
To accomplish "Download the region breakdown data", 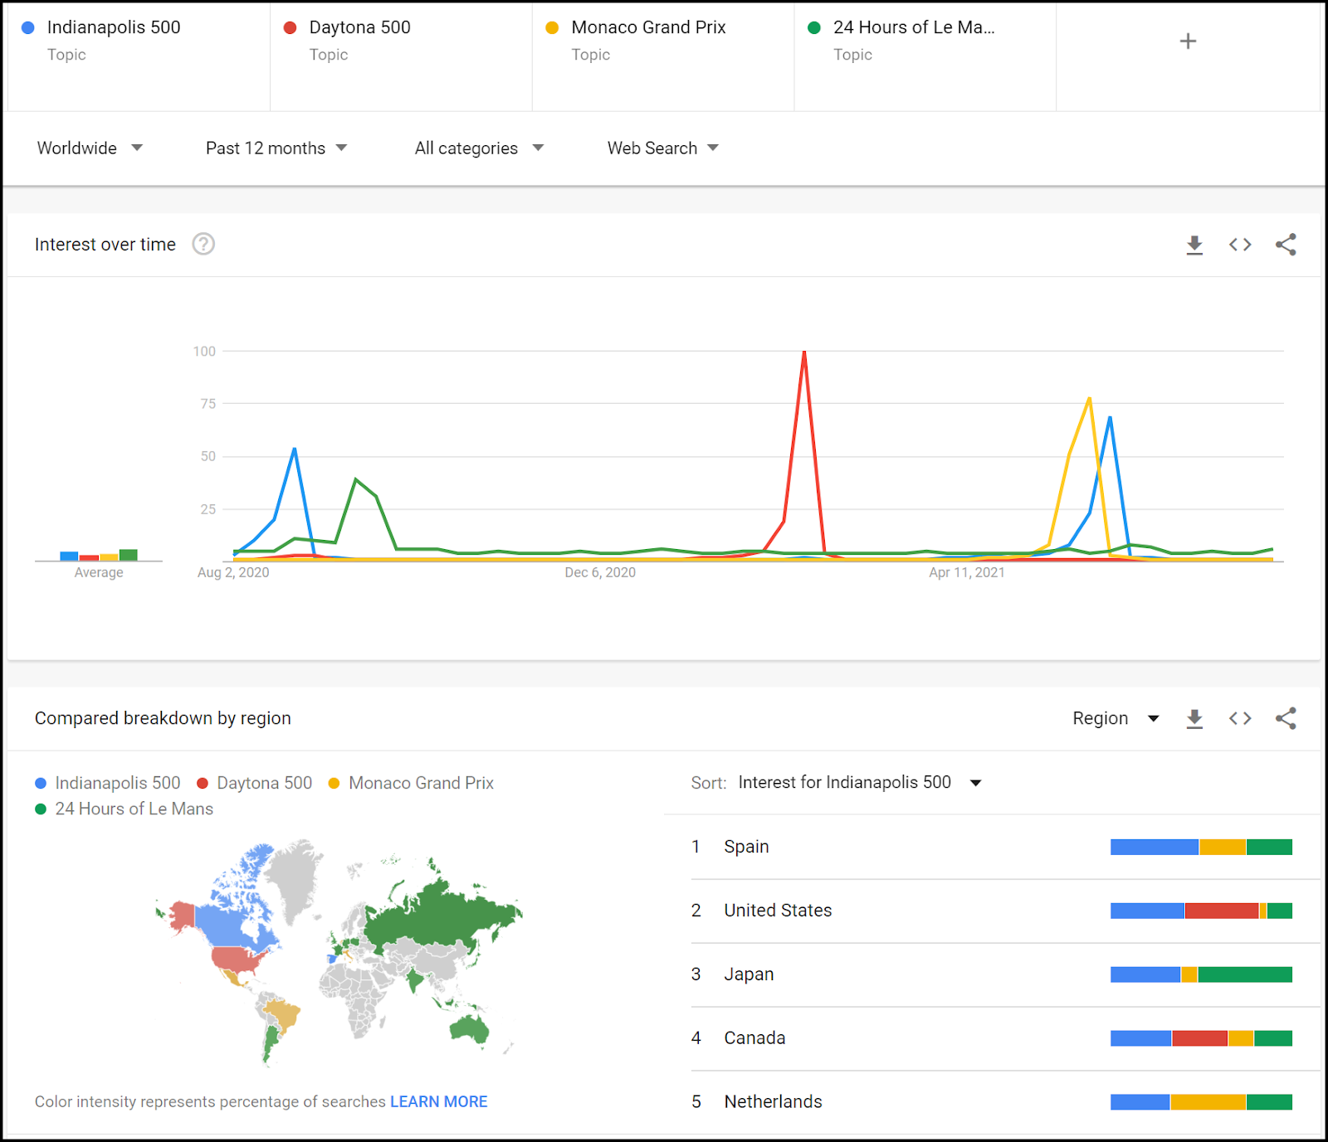I will point(1194,718).
